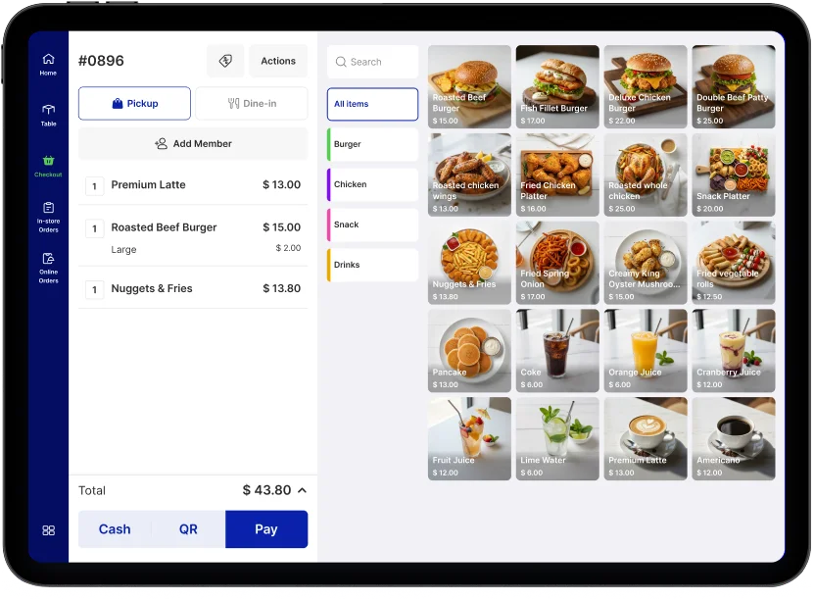This screenshot has width=814, height=600.
Task: Add Nuggets & Fries product card
Action: coord(469,263)
